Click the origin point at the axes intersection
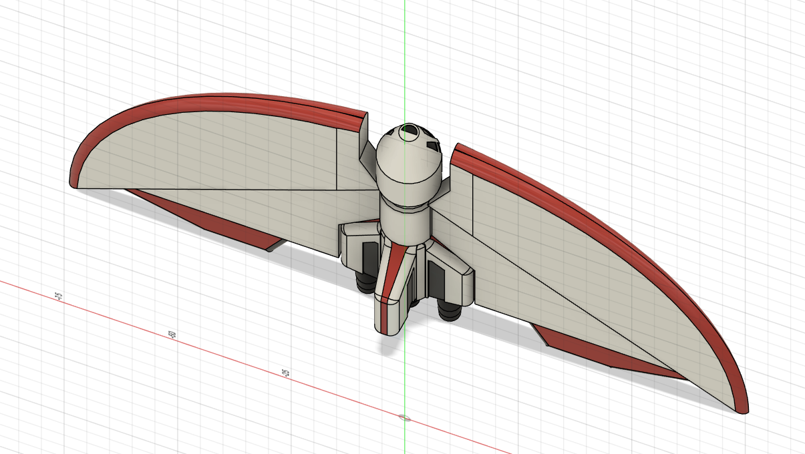The height and width of the screenshot is (454, 805). point(406,419)
